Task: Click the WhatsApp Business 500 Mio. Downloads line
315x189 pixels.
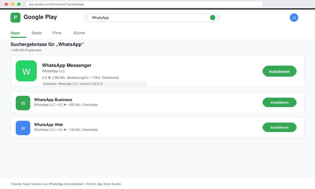Action: [x=66, y=105]
